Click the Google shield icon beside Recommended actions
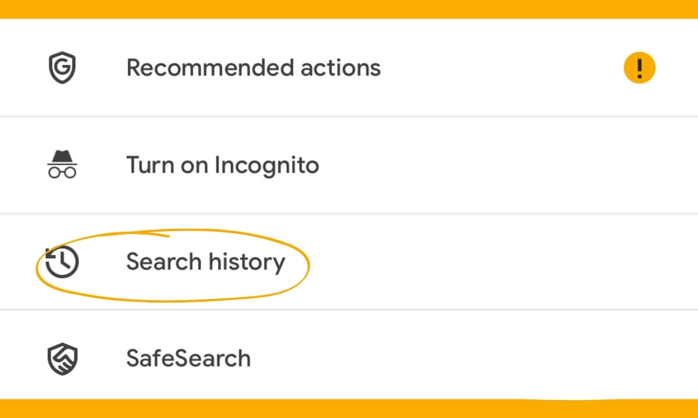Screen dimensions: 698x418 [61, 67]
